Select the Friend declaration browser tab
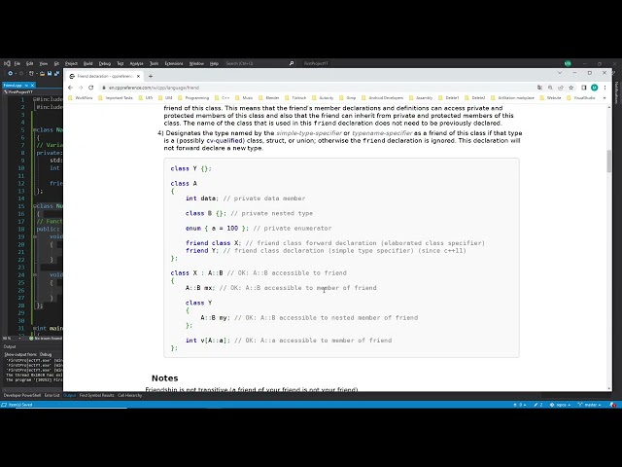Image resolution: width=622 pixels, height=467 pixels. 103,76
